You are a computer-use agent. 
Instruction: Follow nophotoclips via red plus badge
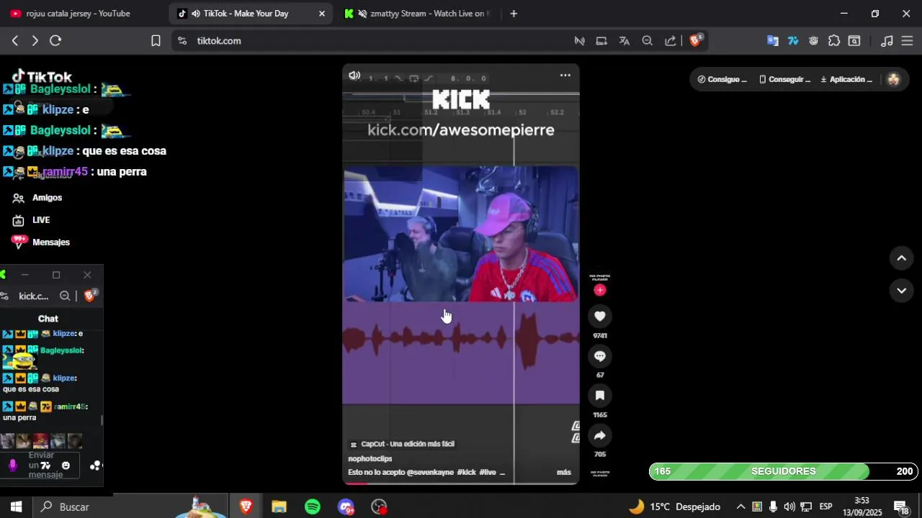click(600, 290)
